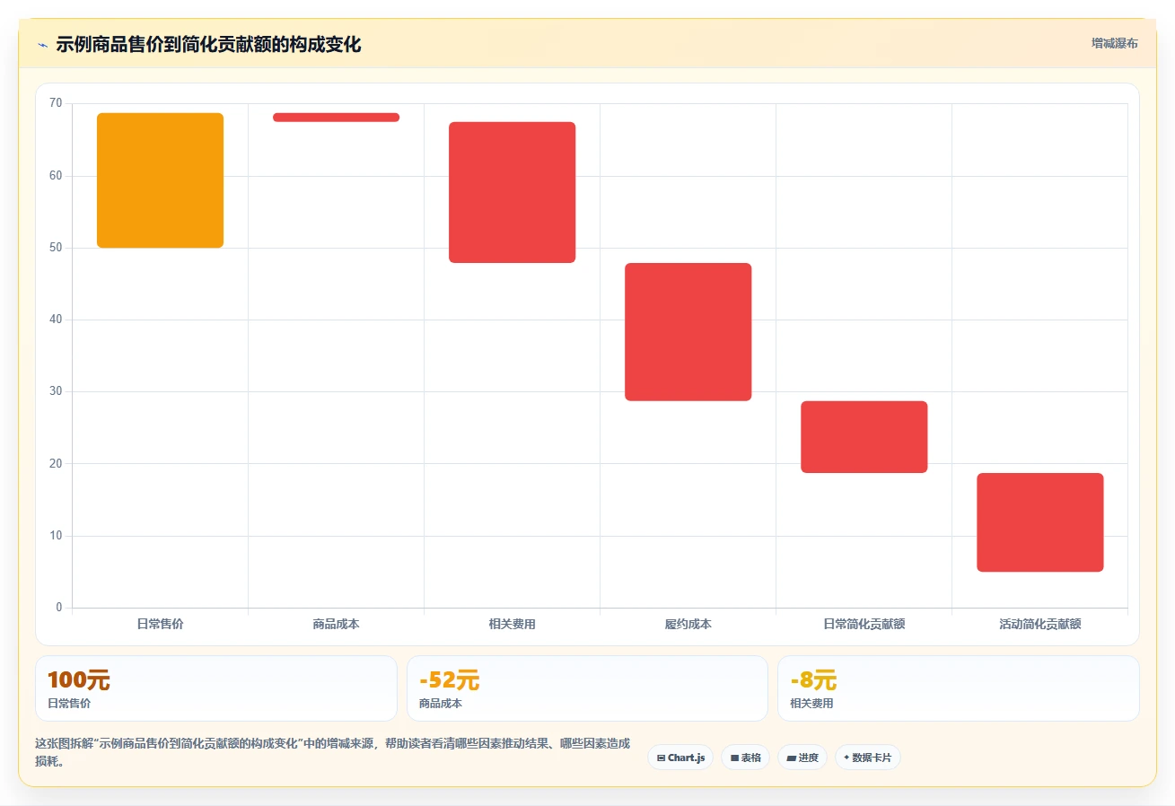
Task: Click the 增减瀑布 tag in the header
Action: 1114,44
